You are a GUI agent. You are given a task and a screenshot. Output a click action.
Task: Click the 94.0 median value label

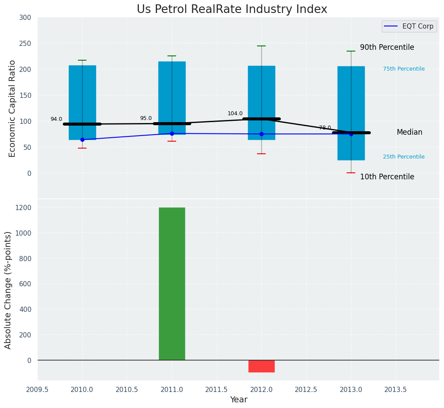point(56,119)
